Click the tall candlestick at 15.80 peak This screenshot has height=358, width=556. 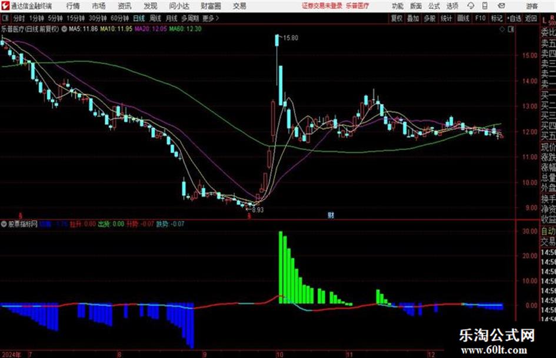coord(277,41)
